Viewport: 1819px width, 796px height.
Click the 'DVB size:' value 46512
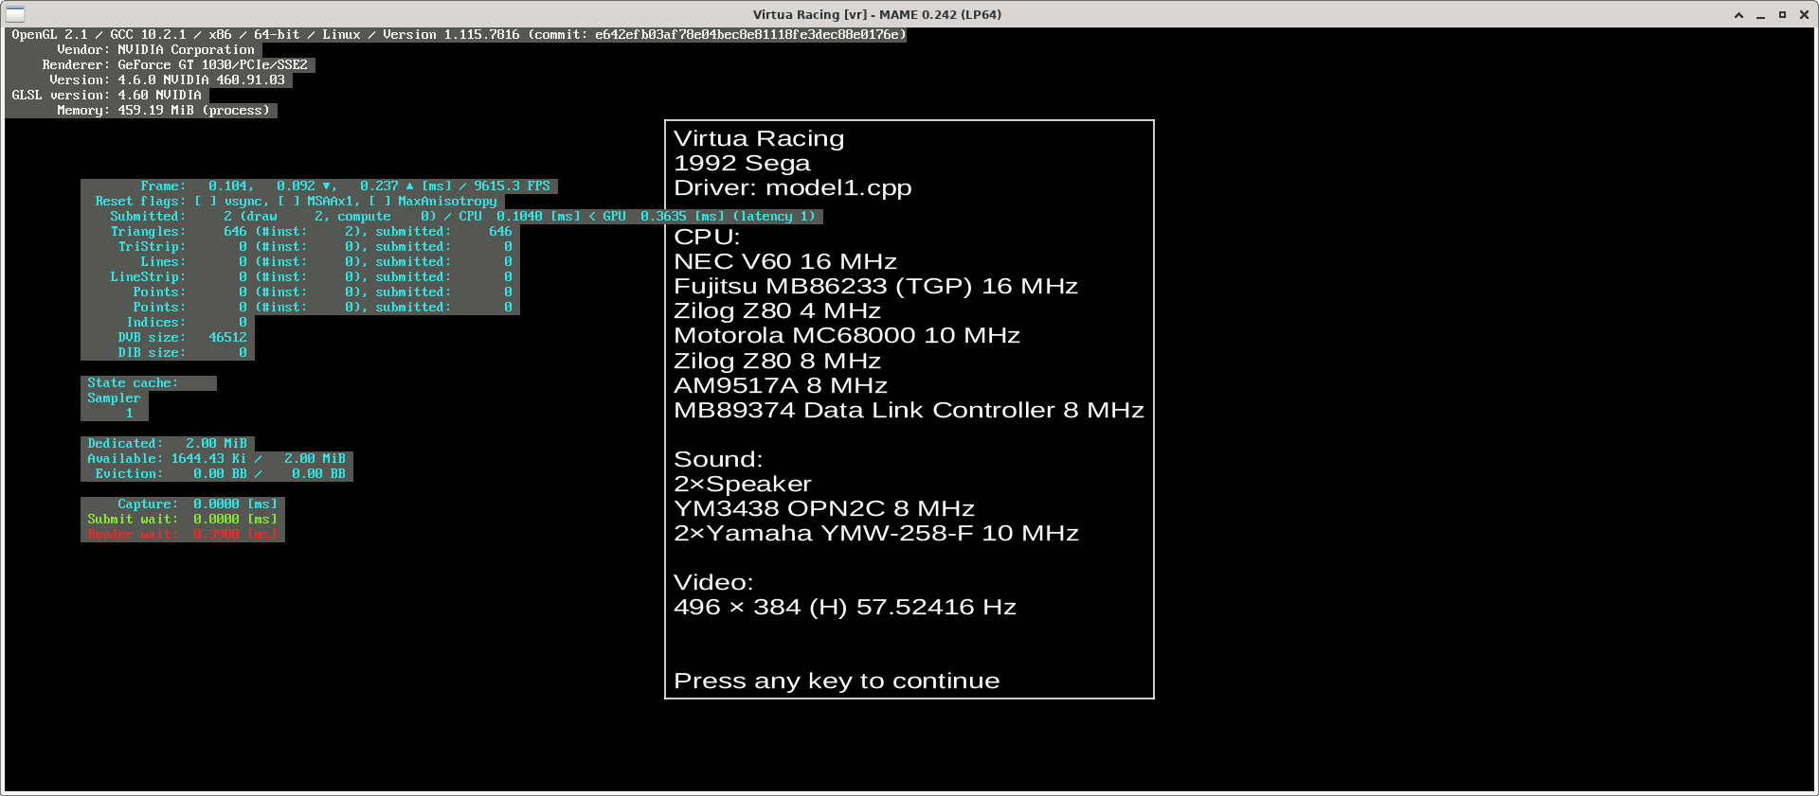point(227,338)
